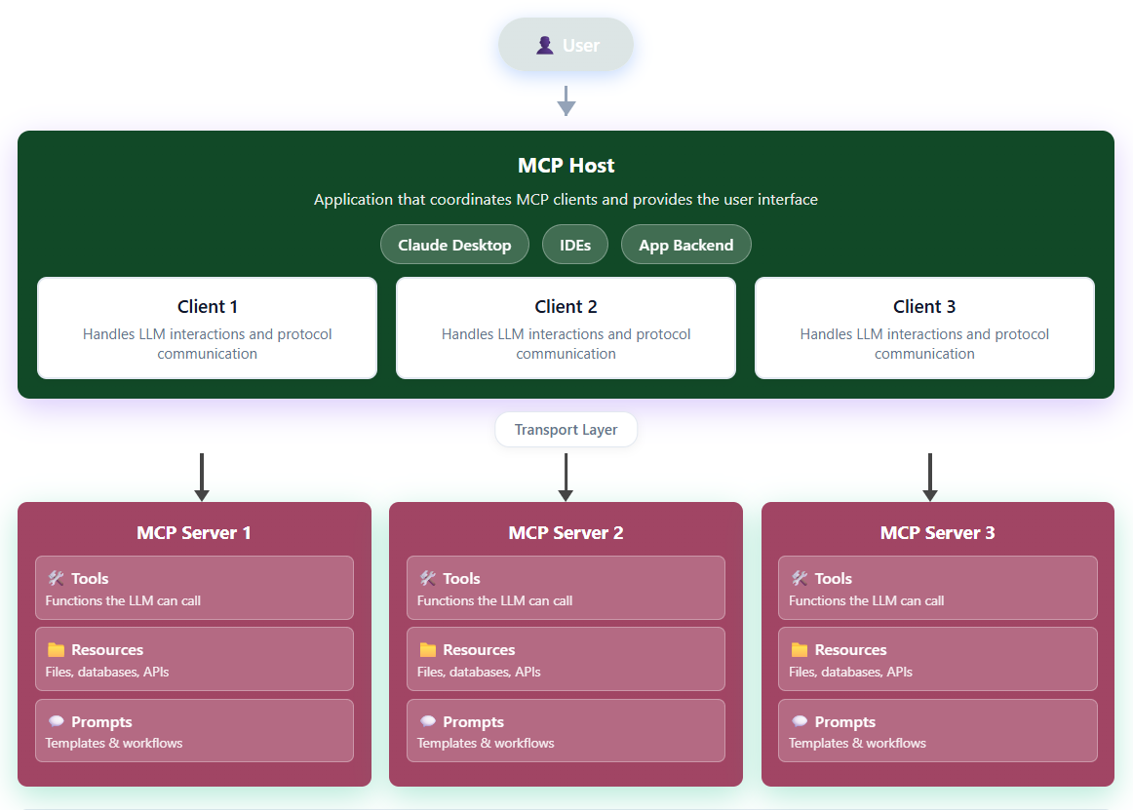Image resolution: width=1133 pixels, height=810 pixels.
Task: Switch to the MCP Server 2 section
Action: (x=566, y=532)
